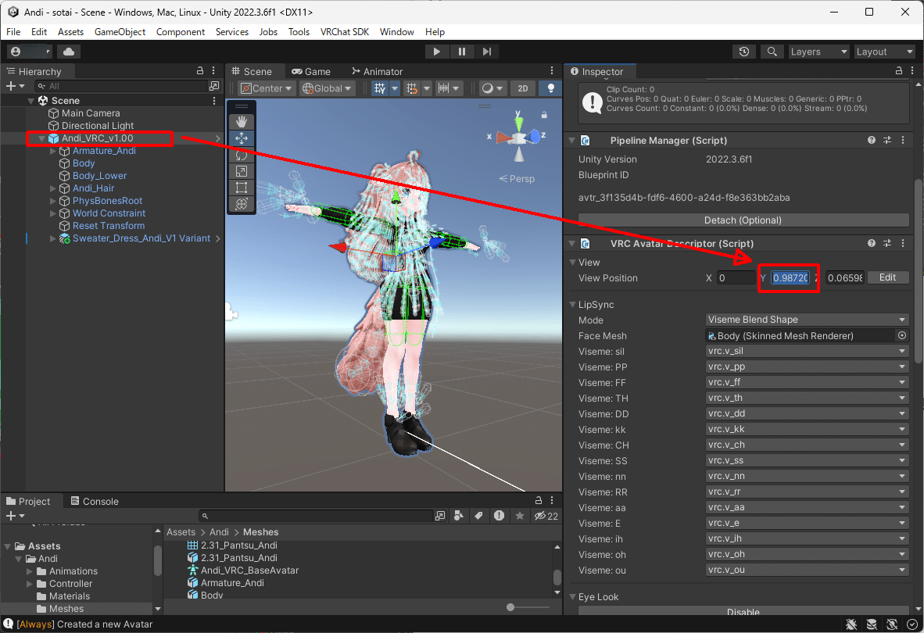Screen dimensions: 924x633
Task: Open the Layers dropdown
Action: point(818,52)
